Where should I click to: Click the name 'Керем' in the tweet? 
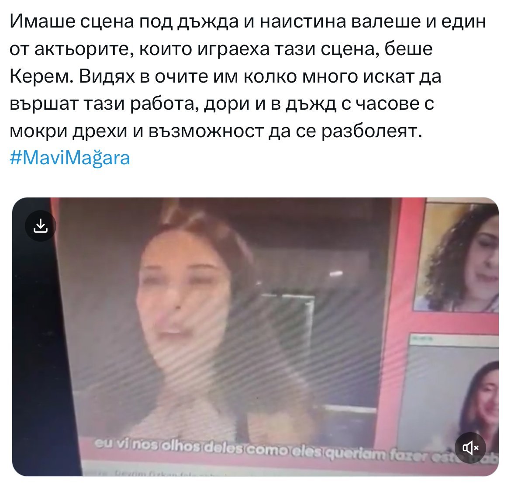pyautogui.click(x=42, y=76)
